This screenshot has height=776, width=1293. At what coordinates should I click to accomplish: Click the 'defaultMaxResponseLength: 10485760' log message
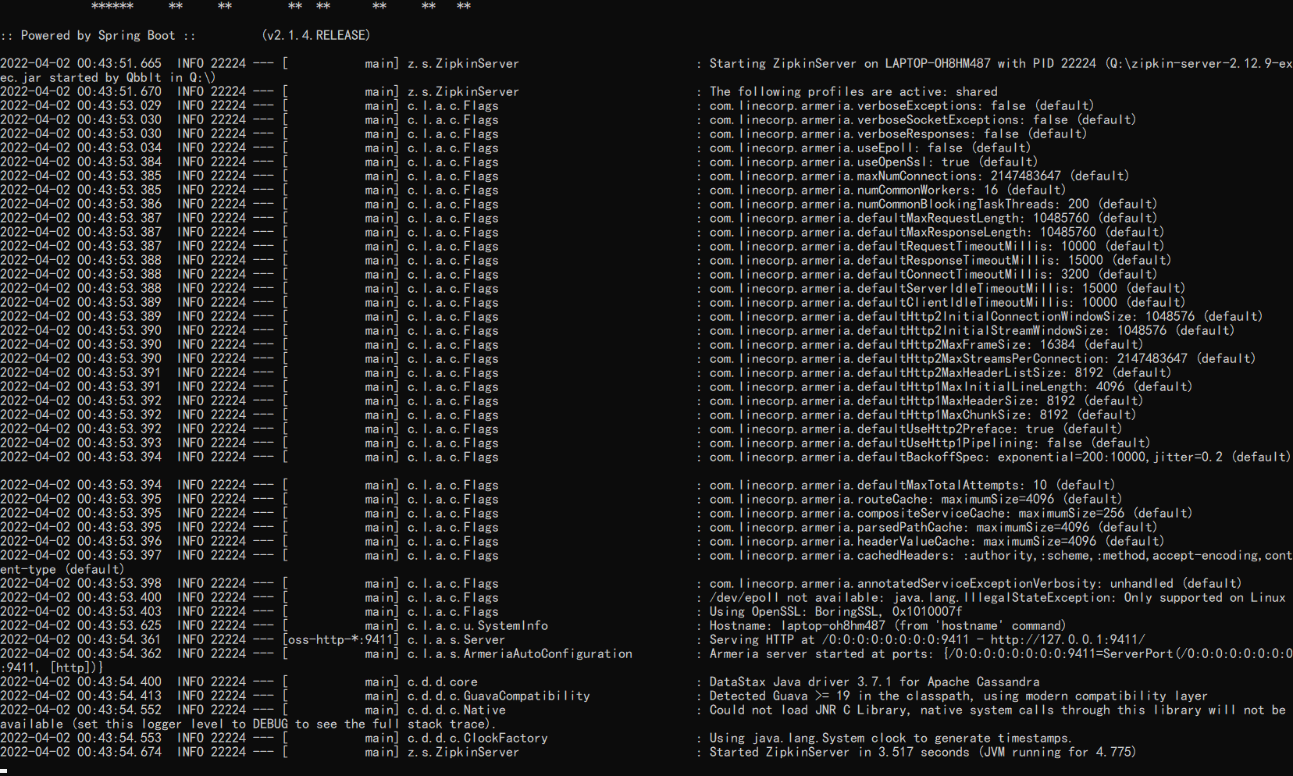pos(937,232)
